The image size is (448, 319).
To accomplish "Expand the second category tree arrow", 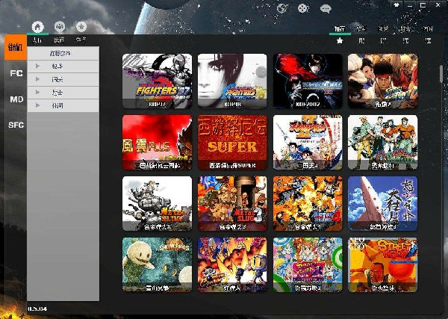I will pos(37,80).
